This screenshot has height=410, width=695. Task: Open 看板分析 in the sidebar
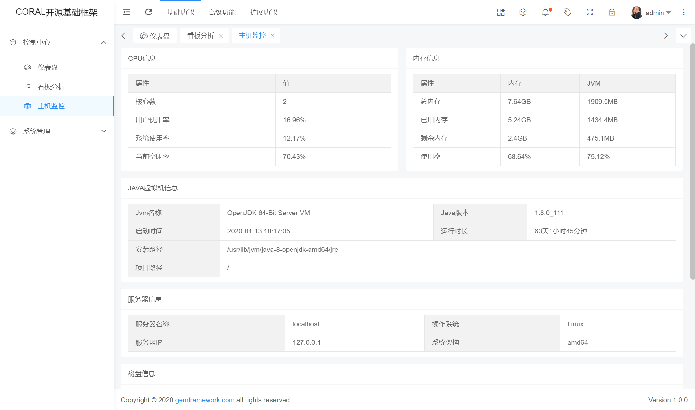click(57, 87)
